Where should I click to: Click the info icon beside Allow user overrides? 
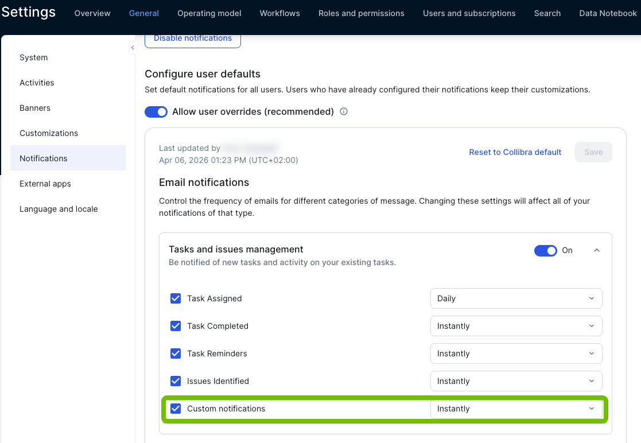point(344,111)
